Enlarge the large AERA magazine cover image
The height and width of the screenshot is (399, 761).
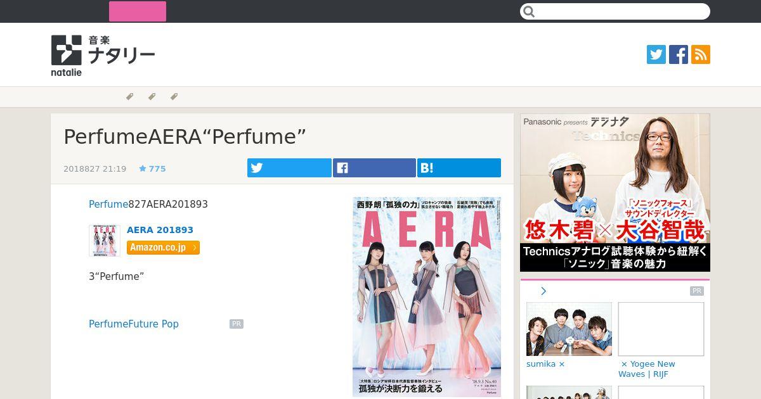427,297
